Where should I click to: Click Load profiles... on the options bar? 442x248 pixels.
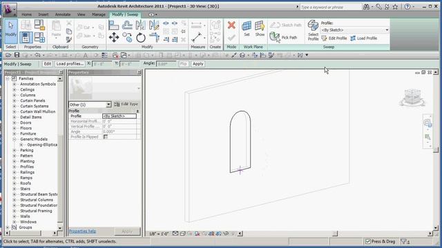click(x=70, y=64)
